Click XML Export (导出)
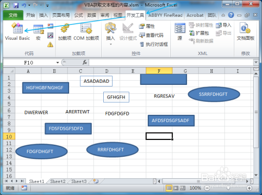The image size is (262, 195). pyautogui.click(x=224, y=33)
